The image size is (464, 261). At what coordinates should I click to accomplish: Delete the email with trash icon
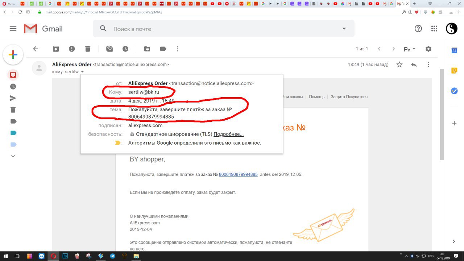coord(88,49)
